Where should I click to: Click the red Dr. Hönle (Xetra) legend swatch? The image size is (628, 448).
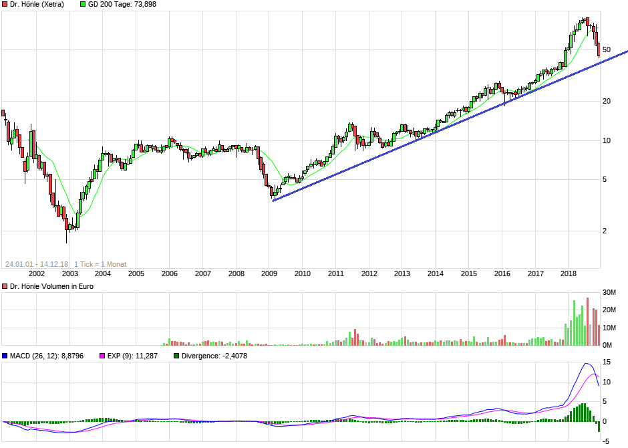5,4
